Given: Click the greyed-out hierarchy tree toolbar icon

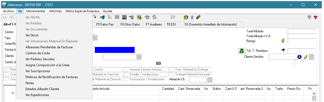Looking at the screenshot, I should (x=110, y=17).
